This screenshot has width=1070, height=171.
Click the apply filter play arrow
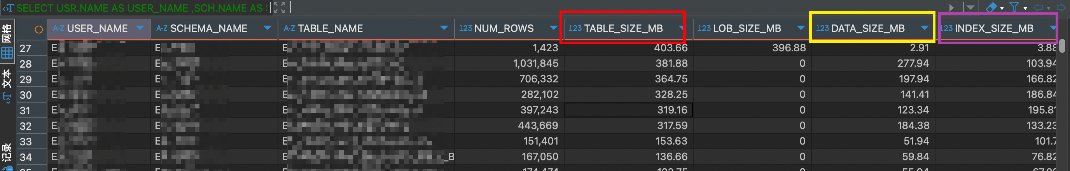[951, 7]
